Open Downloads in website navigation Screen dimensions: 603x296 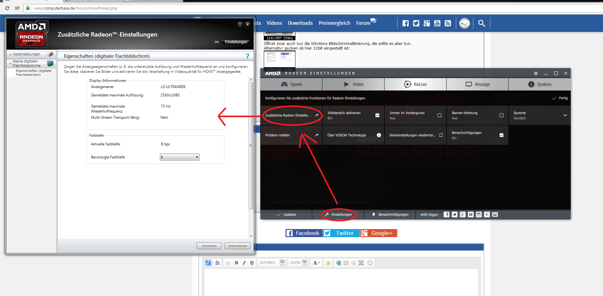[300, 23]
